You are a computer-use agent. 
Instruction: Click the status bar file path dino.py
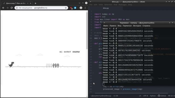click(101, 96)
